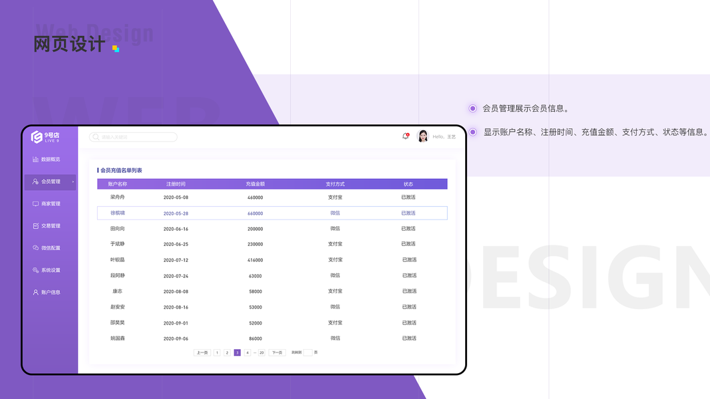The image size is (710, 399).
Task: Open 交易管理 menu label
Action: (x=51, y=225)
